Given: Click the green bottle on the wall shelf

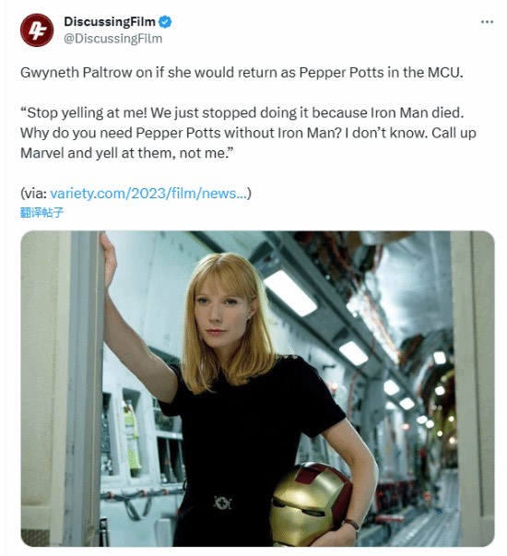Looking at the screenshot, I should pos(132,439).
